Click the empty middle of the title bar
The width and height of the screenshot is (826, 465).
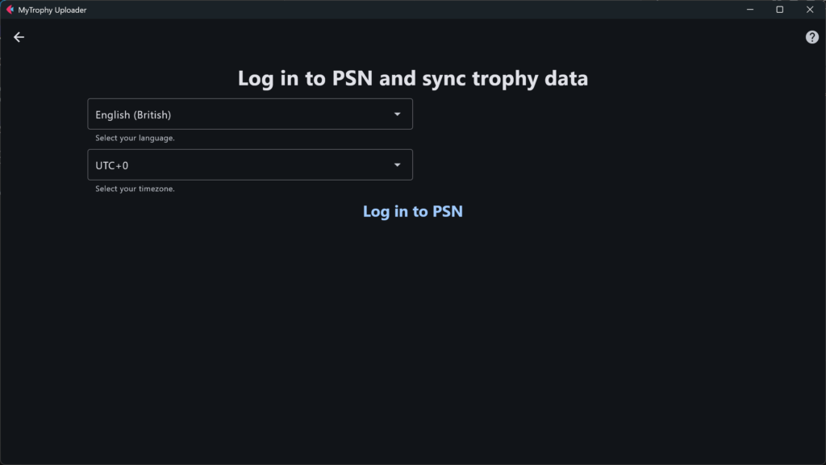pos(403,10)
